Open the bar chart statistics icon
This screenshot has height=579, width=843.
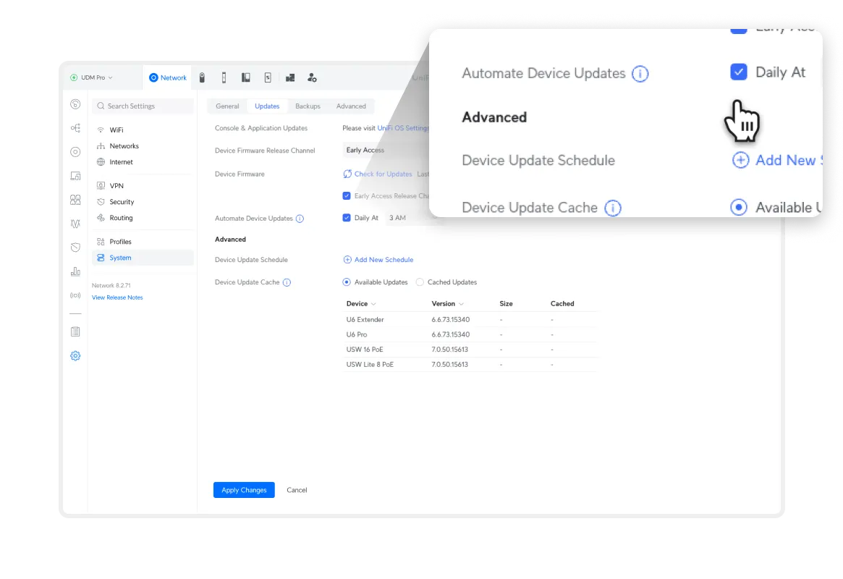click(x=75, y=271)
